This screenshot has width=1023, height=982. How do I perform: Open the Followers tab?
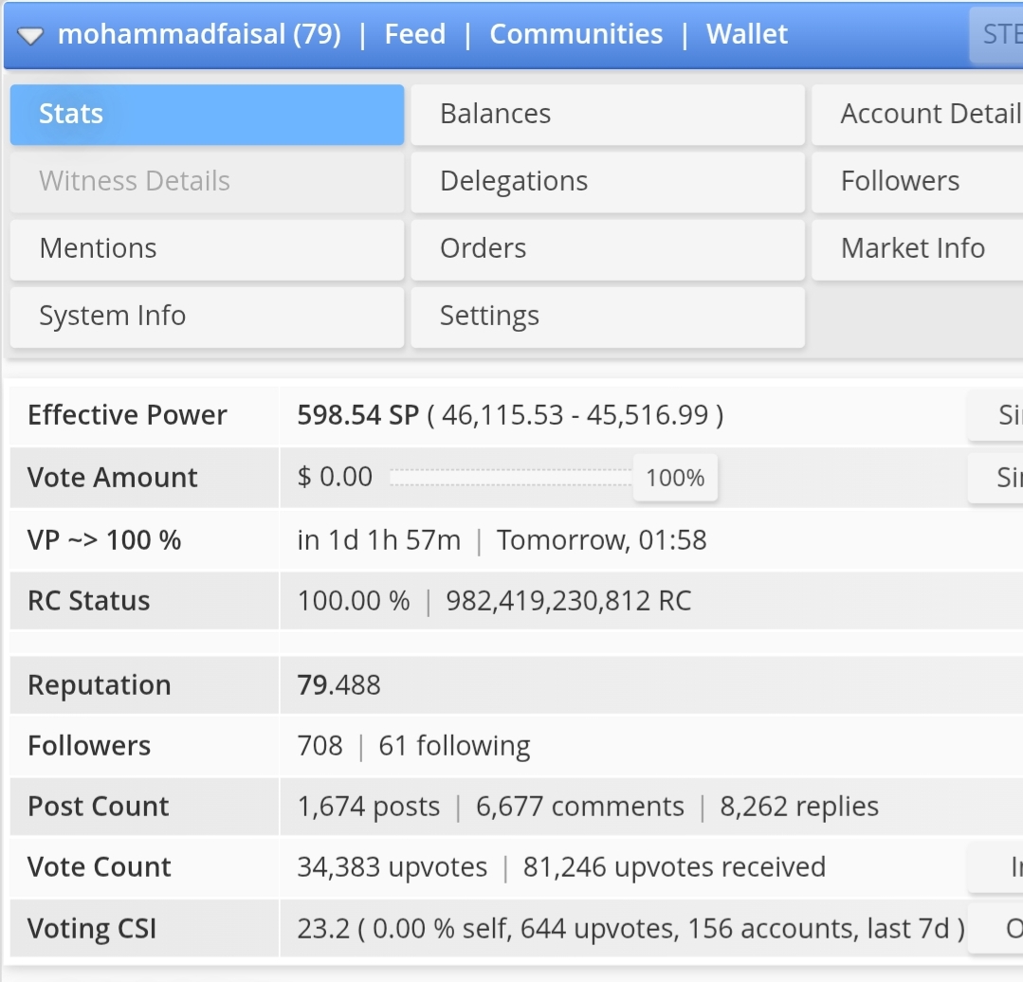tap(918, 181)
